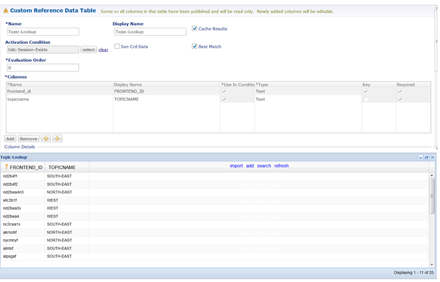Image resolution: width=440 pixels, height=282 pixels.
Task: Click the TOPICNAME display name cell
Action: pos(167,99)
